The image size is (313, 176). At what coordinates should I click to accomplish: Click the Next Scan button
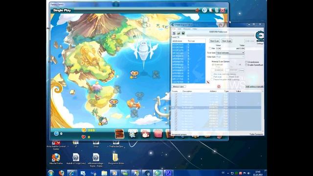227,41
